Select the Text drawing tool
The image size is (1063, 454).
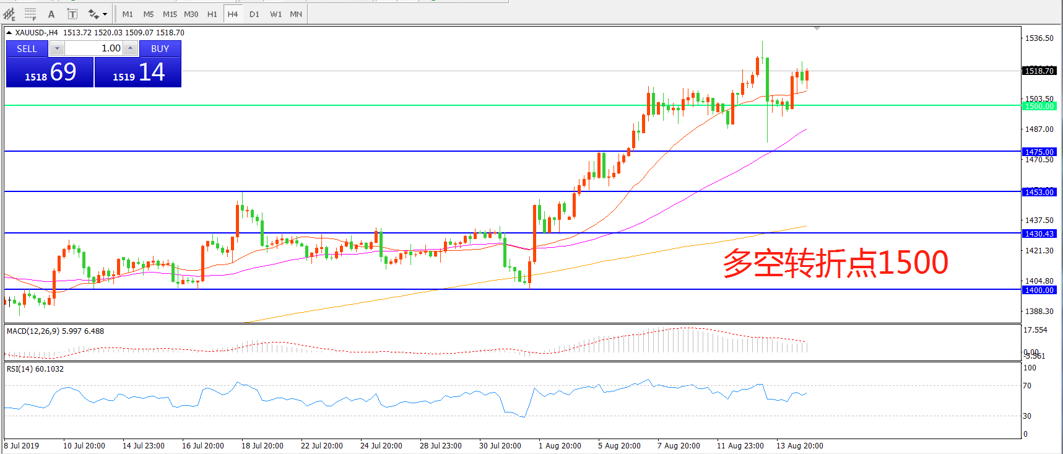[x=51, y=14]
